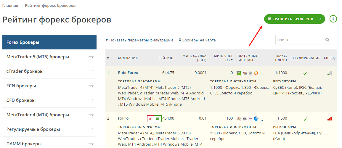The image size is (342, 148).
Task: Sort by Макс. плечо column
Action: click(281, 58)
